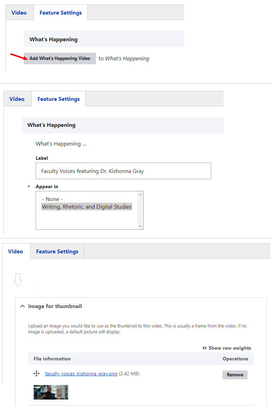
Task: Click the File information column header
Action: (x=52, y=359)
